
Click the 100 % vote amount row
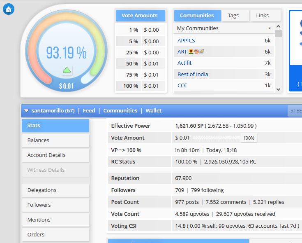(x=141, y=86)
